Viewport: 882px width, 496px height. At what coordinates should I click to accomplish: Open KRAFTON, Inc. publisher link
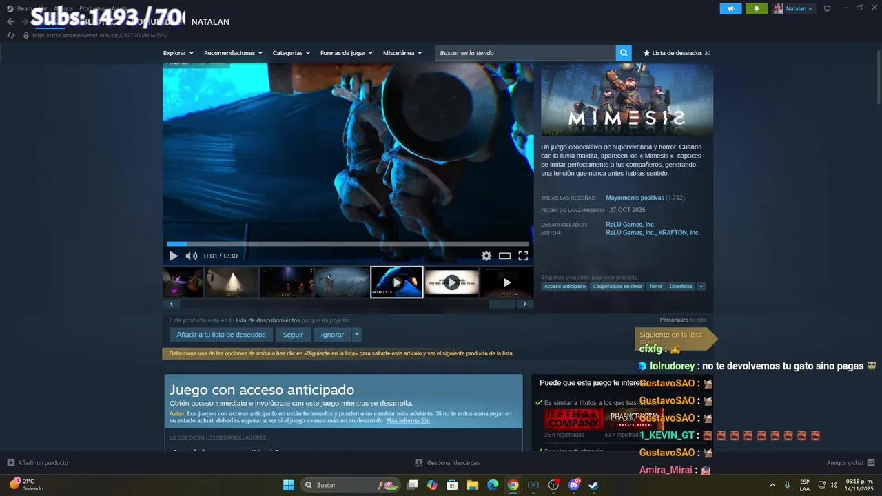(x=679, y=233)
